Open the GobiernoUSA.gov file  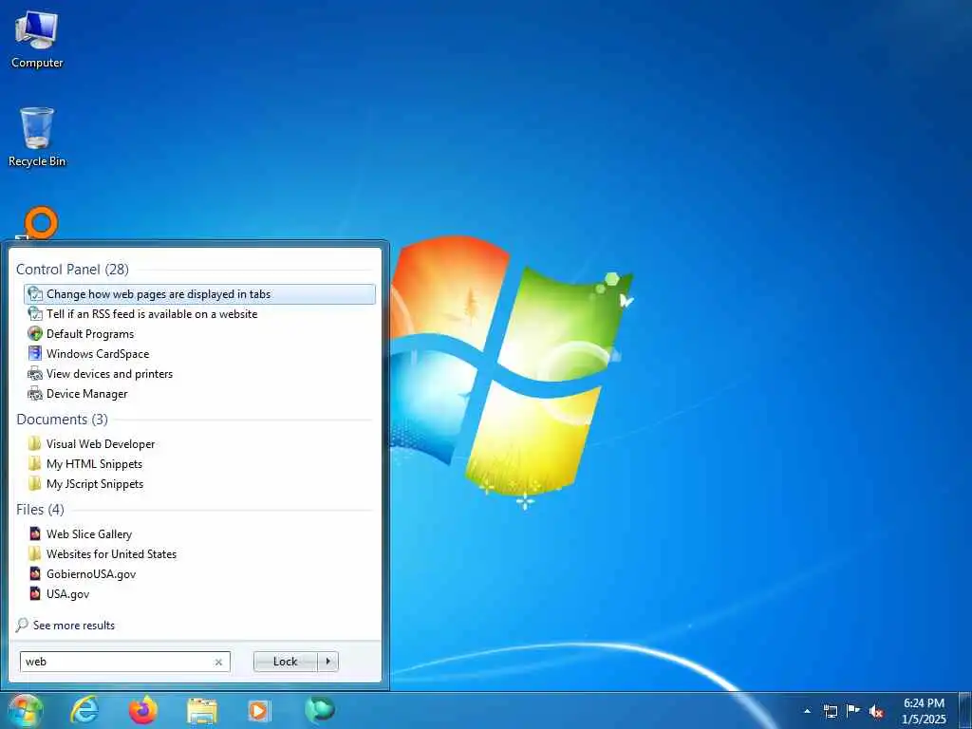[199, 573]
